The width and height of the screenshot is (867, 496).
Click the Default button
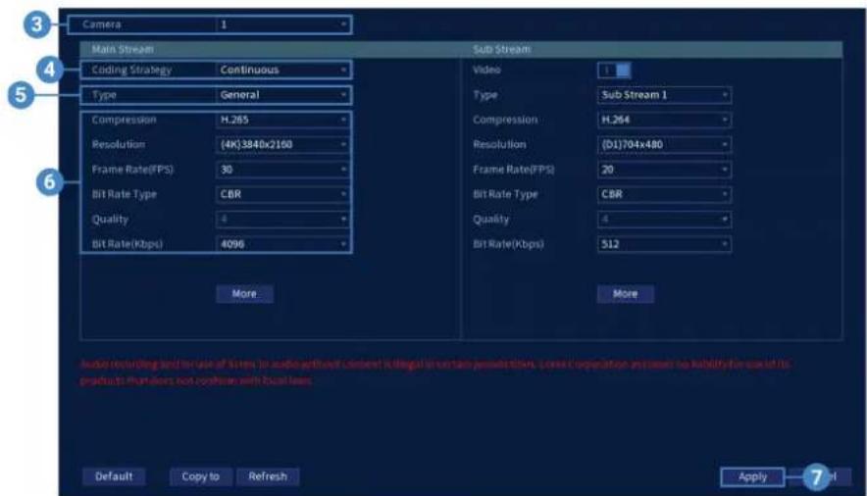[x=114, y=476]
